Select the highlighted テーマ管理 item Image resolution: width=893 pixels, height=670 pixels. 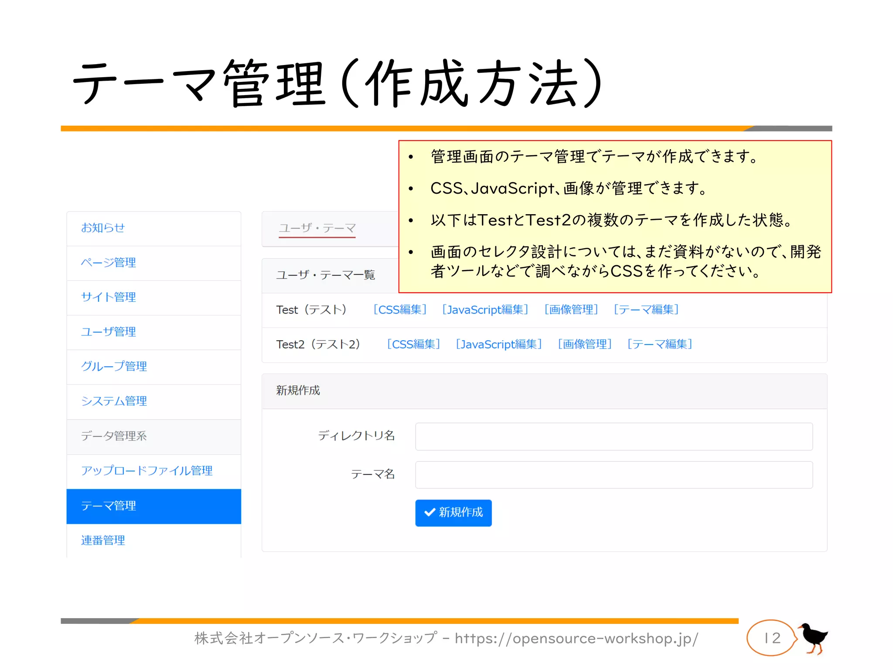153,506
